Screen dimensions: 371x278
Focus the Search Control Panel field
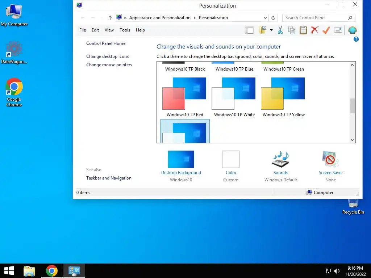[318, 18]
